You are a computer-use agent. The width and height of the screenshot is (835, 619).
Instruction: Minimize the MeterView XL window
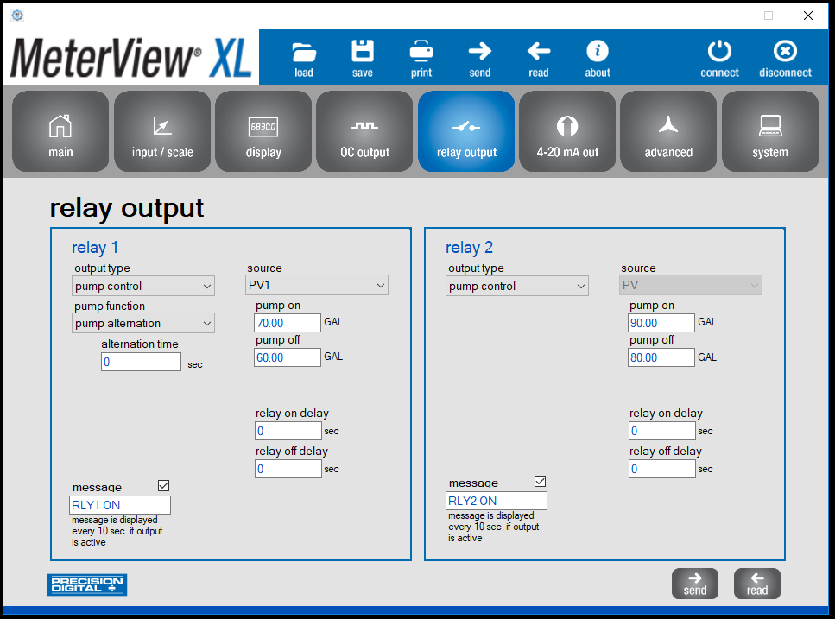coord(730,16)
